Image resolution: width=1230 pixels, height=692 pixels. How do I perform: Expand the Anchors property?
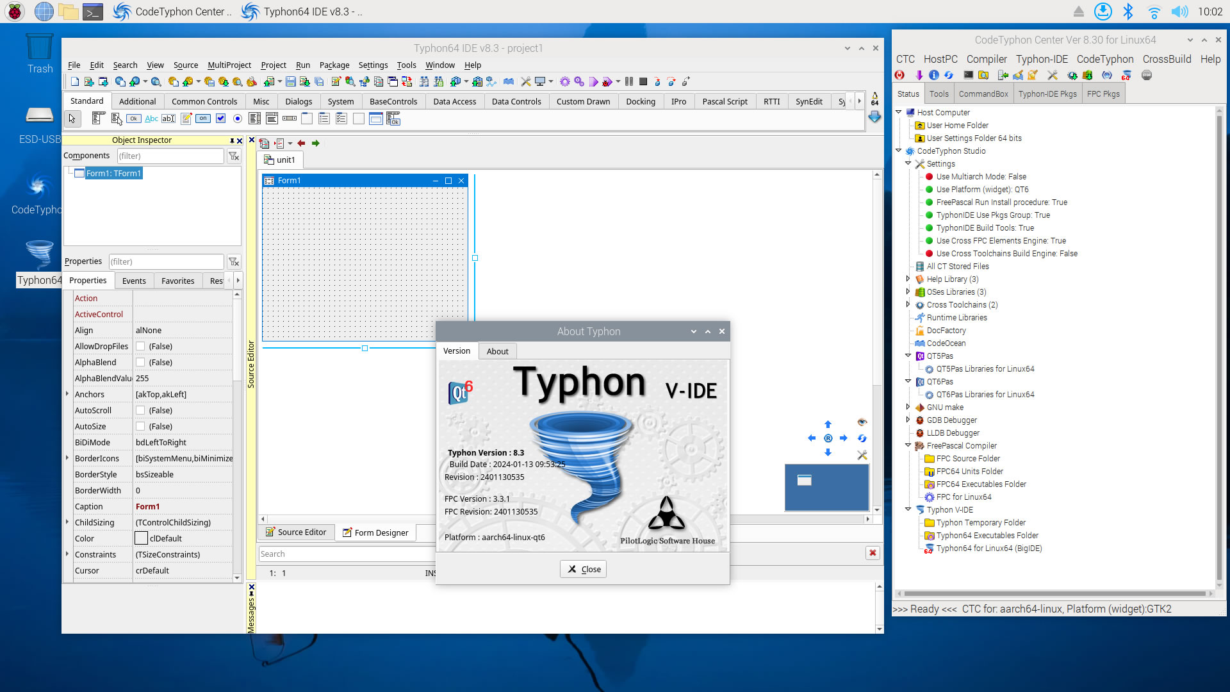pyautogui.click(x=67, y=394)
